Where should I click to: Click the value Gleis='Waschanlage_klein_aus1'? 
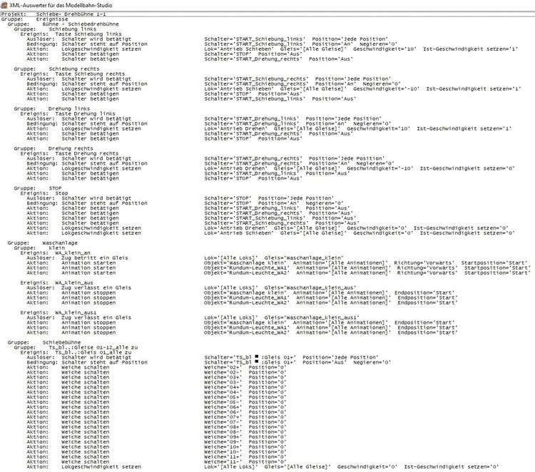[x=312, y=318]
